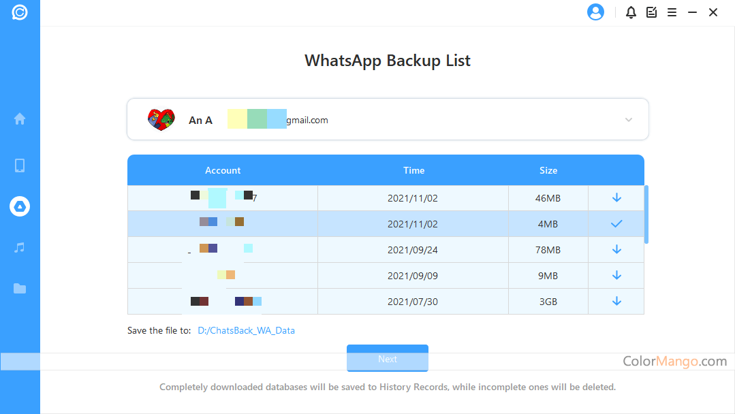
Task: Click the account heart avatar picture
Action: coord(161,119)
